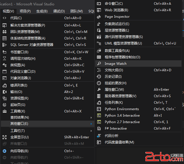Click the 代码定义窗口 icon

[x=5, y=72]
